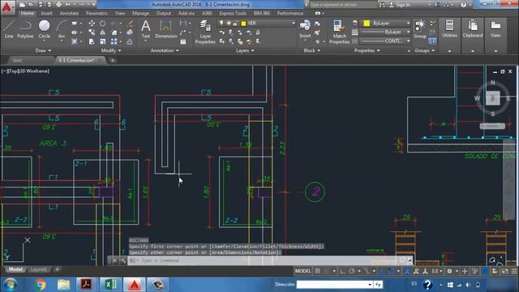519x292 pixels.
Task: Switch to the Layout1 tab
Action: click(38, 269)
